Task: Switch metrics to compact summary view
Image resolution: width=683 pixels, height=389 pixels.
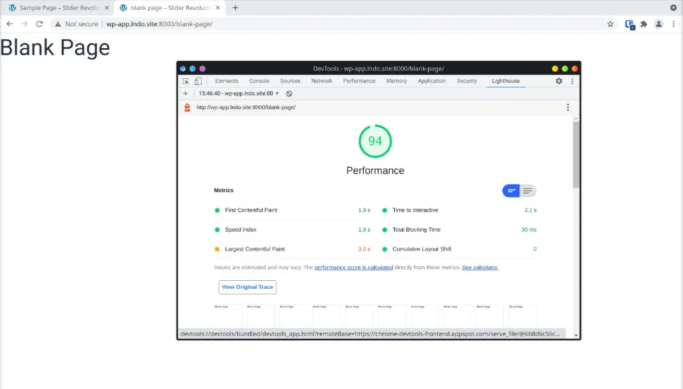Action: coord(511,191)
